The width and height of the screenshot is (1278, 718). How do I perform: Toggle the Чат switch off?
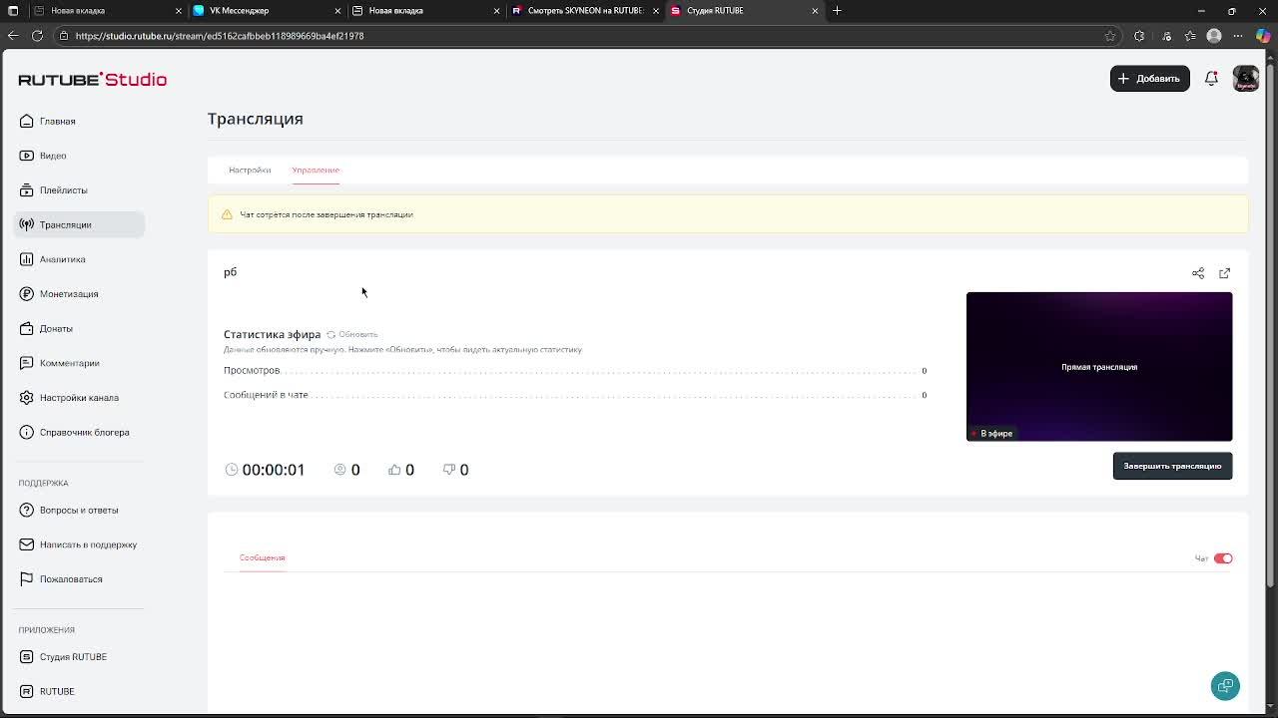click(1223, 558)
